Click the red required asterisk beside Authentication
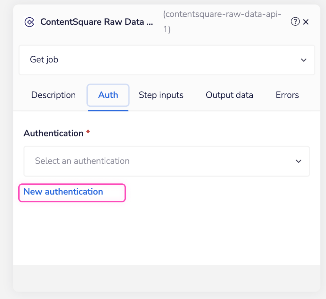Viewport: 326px width, 299px height. 89,132
